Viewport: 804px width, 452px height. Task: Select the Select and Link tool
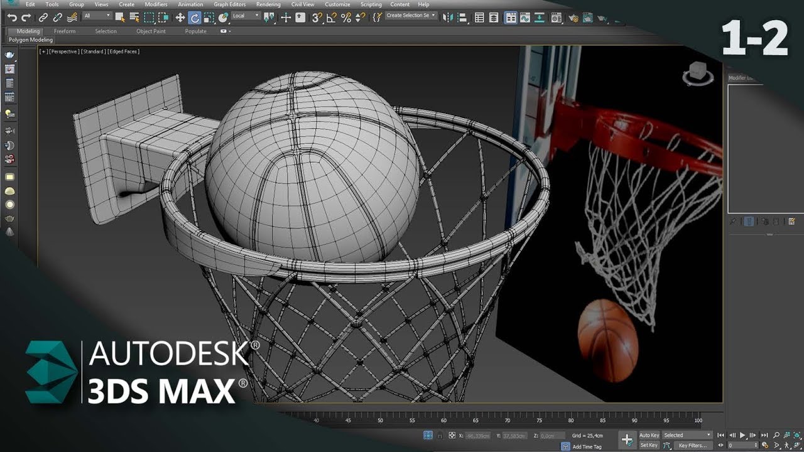[x=43, y=18]
